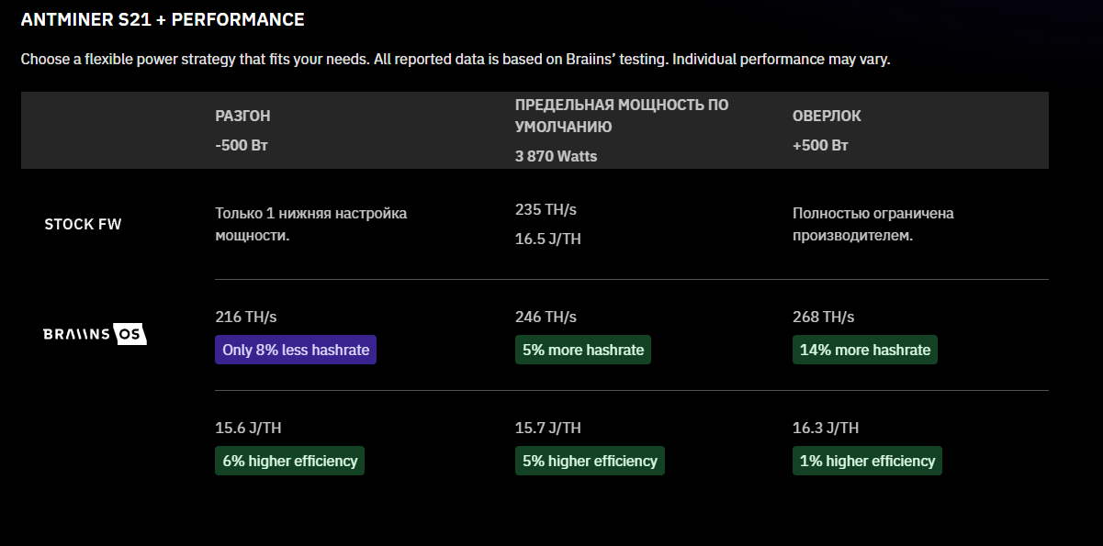The image size is (1103, 546).
Task: Click the '5% higher efficiency' badge
Action: coord(590,461)
